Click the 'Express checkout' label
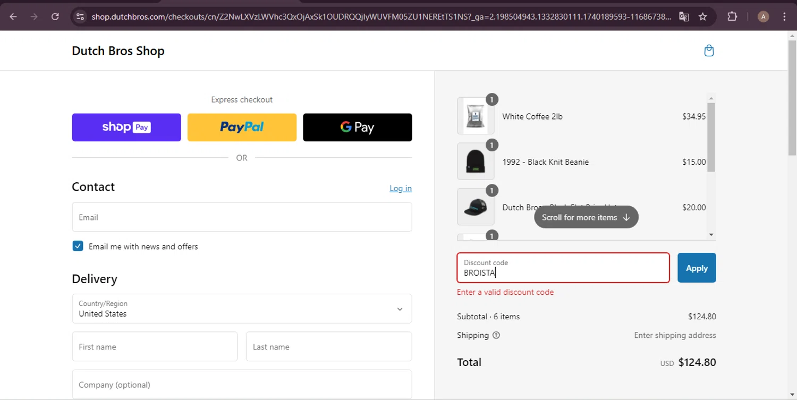 coord(242,99)
